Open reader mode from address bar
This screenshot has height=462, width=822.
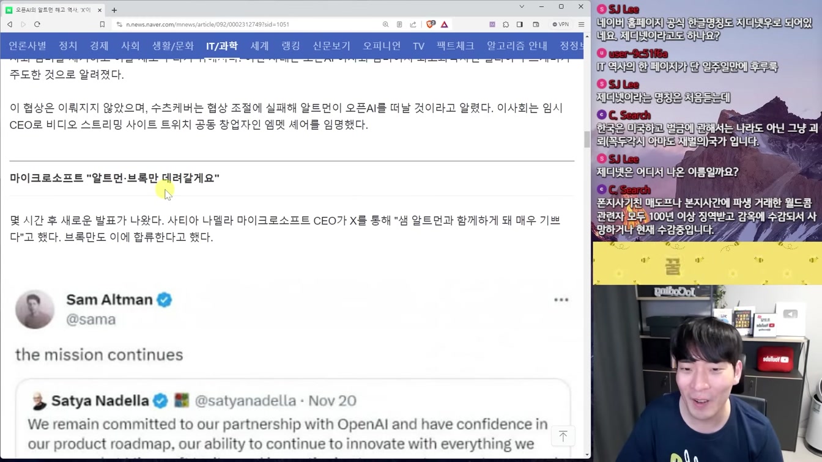399,24
